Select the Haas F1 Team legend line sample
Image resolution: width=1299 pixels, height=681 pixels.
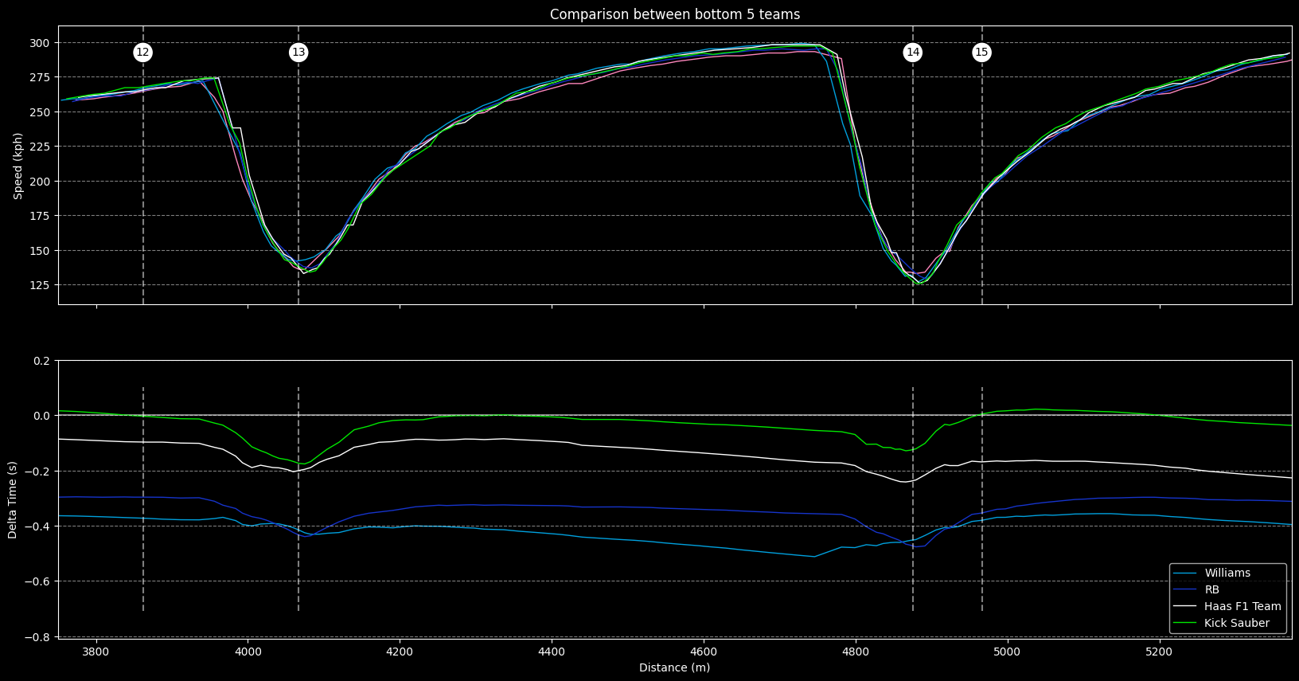[1185, 607]
